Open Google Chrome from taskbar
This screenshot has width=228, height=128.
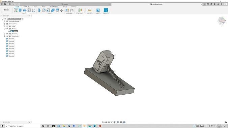tap(90, 126)
